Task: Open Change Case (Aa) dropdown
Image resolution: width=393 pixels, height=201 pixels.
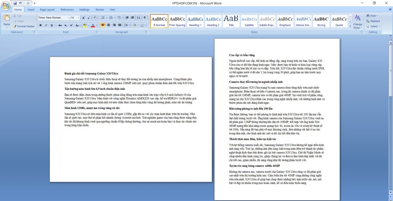Action: (x=78, y=25)
